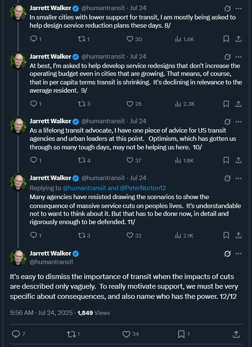Open more options menu on the 9/ tweet
The height and width of the screenshot is (347, 252).
[x=239, y=57]
